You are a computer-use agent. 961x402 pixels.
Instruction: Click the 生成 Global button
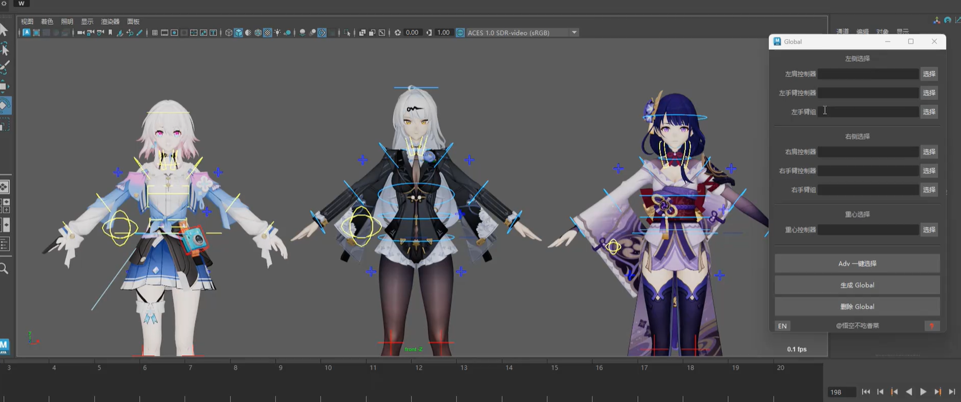pos(857,285)
